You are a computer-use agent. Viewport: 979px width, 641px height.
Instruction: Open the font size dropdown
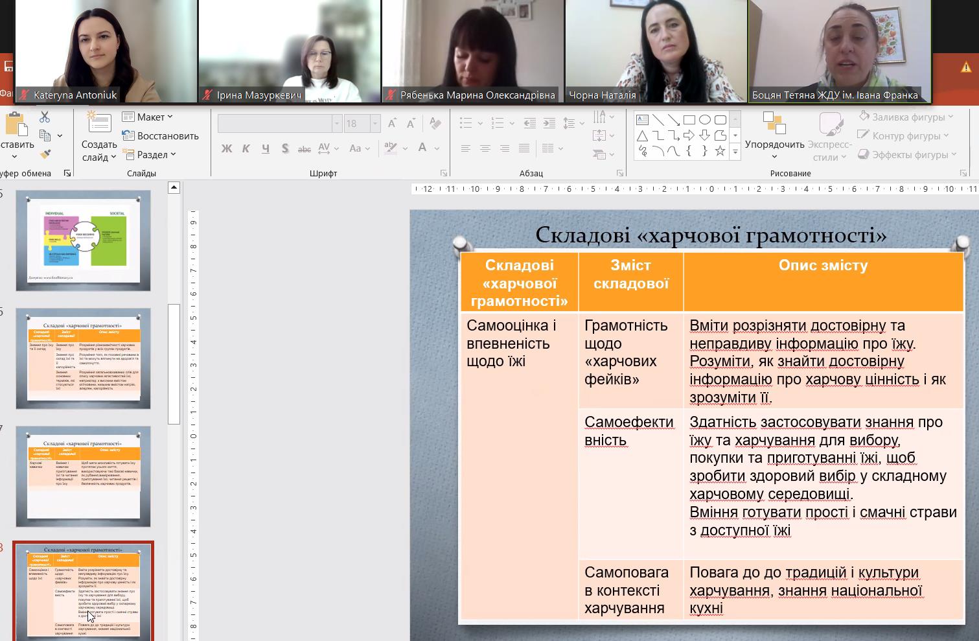(x=374, y=124)
